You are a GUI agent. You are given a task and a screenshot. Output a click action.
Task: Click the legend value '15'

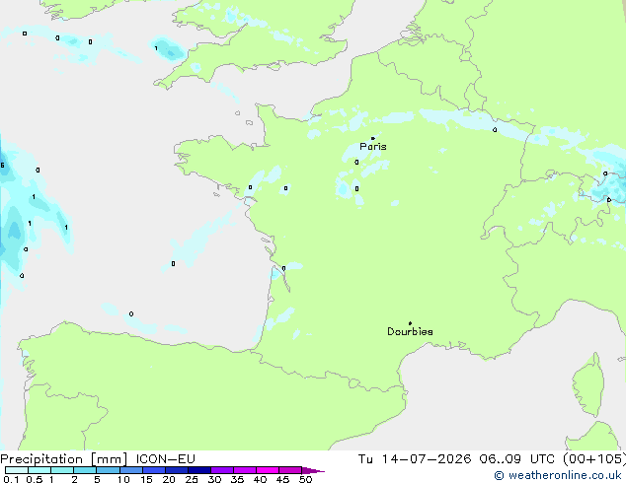pyautogui.click(x=146, y=479)
